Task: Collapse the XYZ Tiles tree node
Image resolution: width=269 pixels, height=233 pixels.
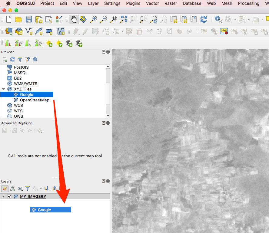Action: (3, 89)
